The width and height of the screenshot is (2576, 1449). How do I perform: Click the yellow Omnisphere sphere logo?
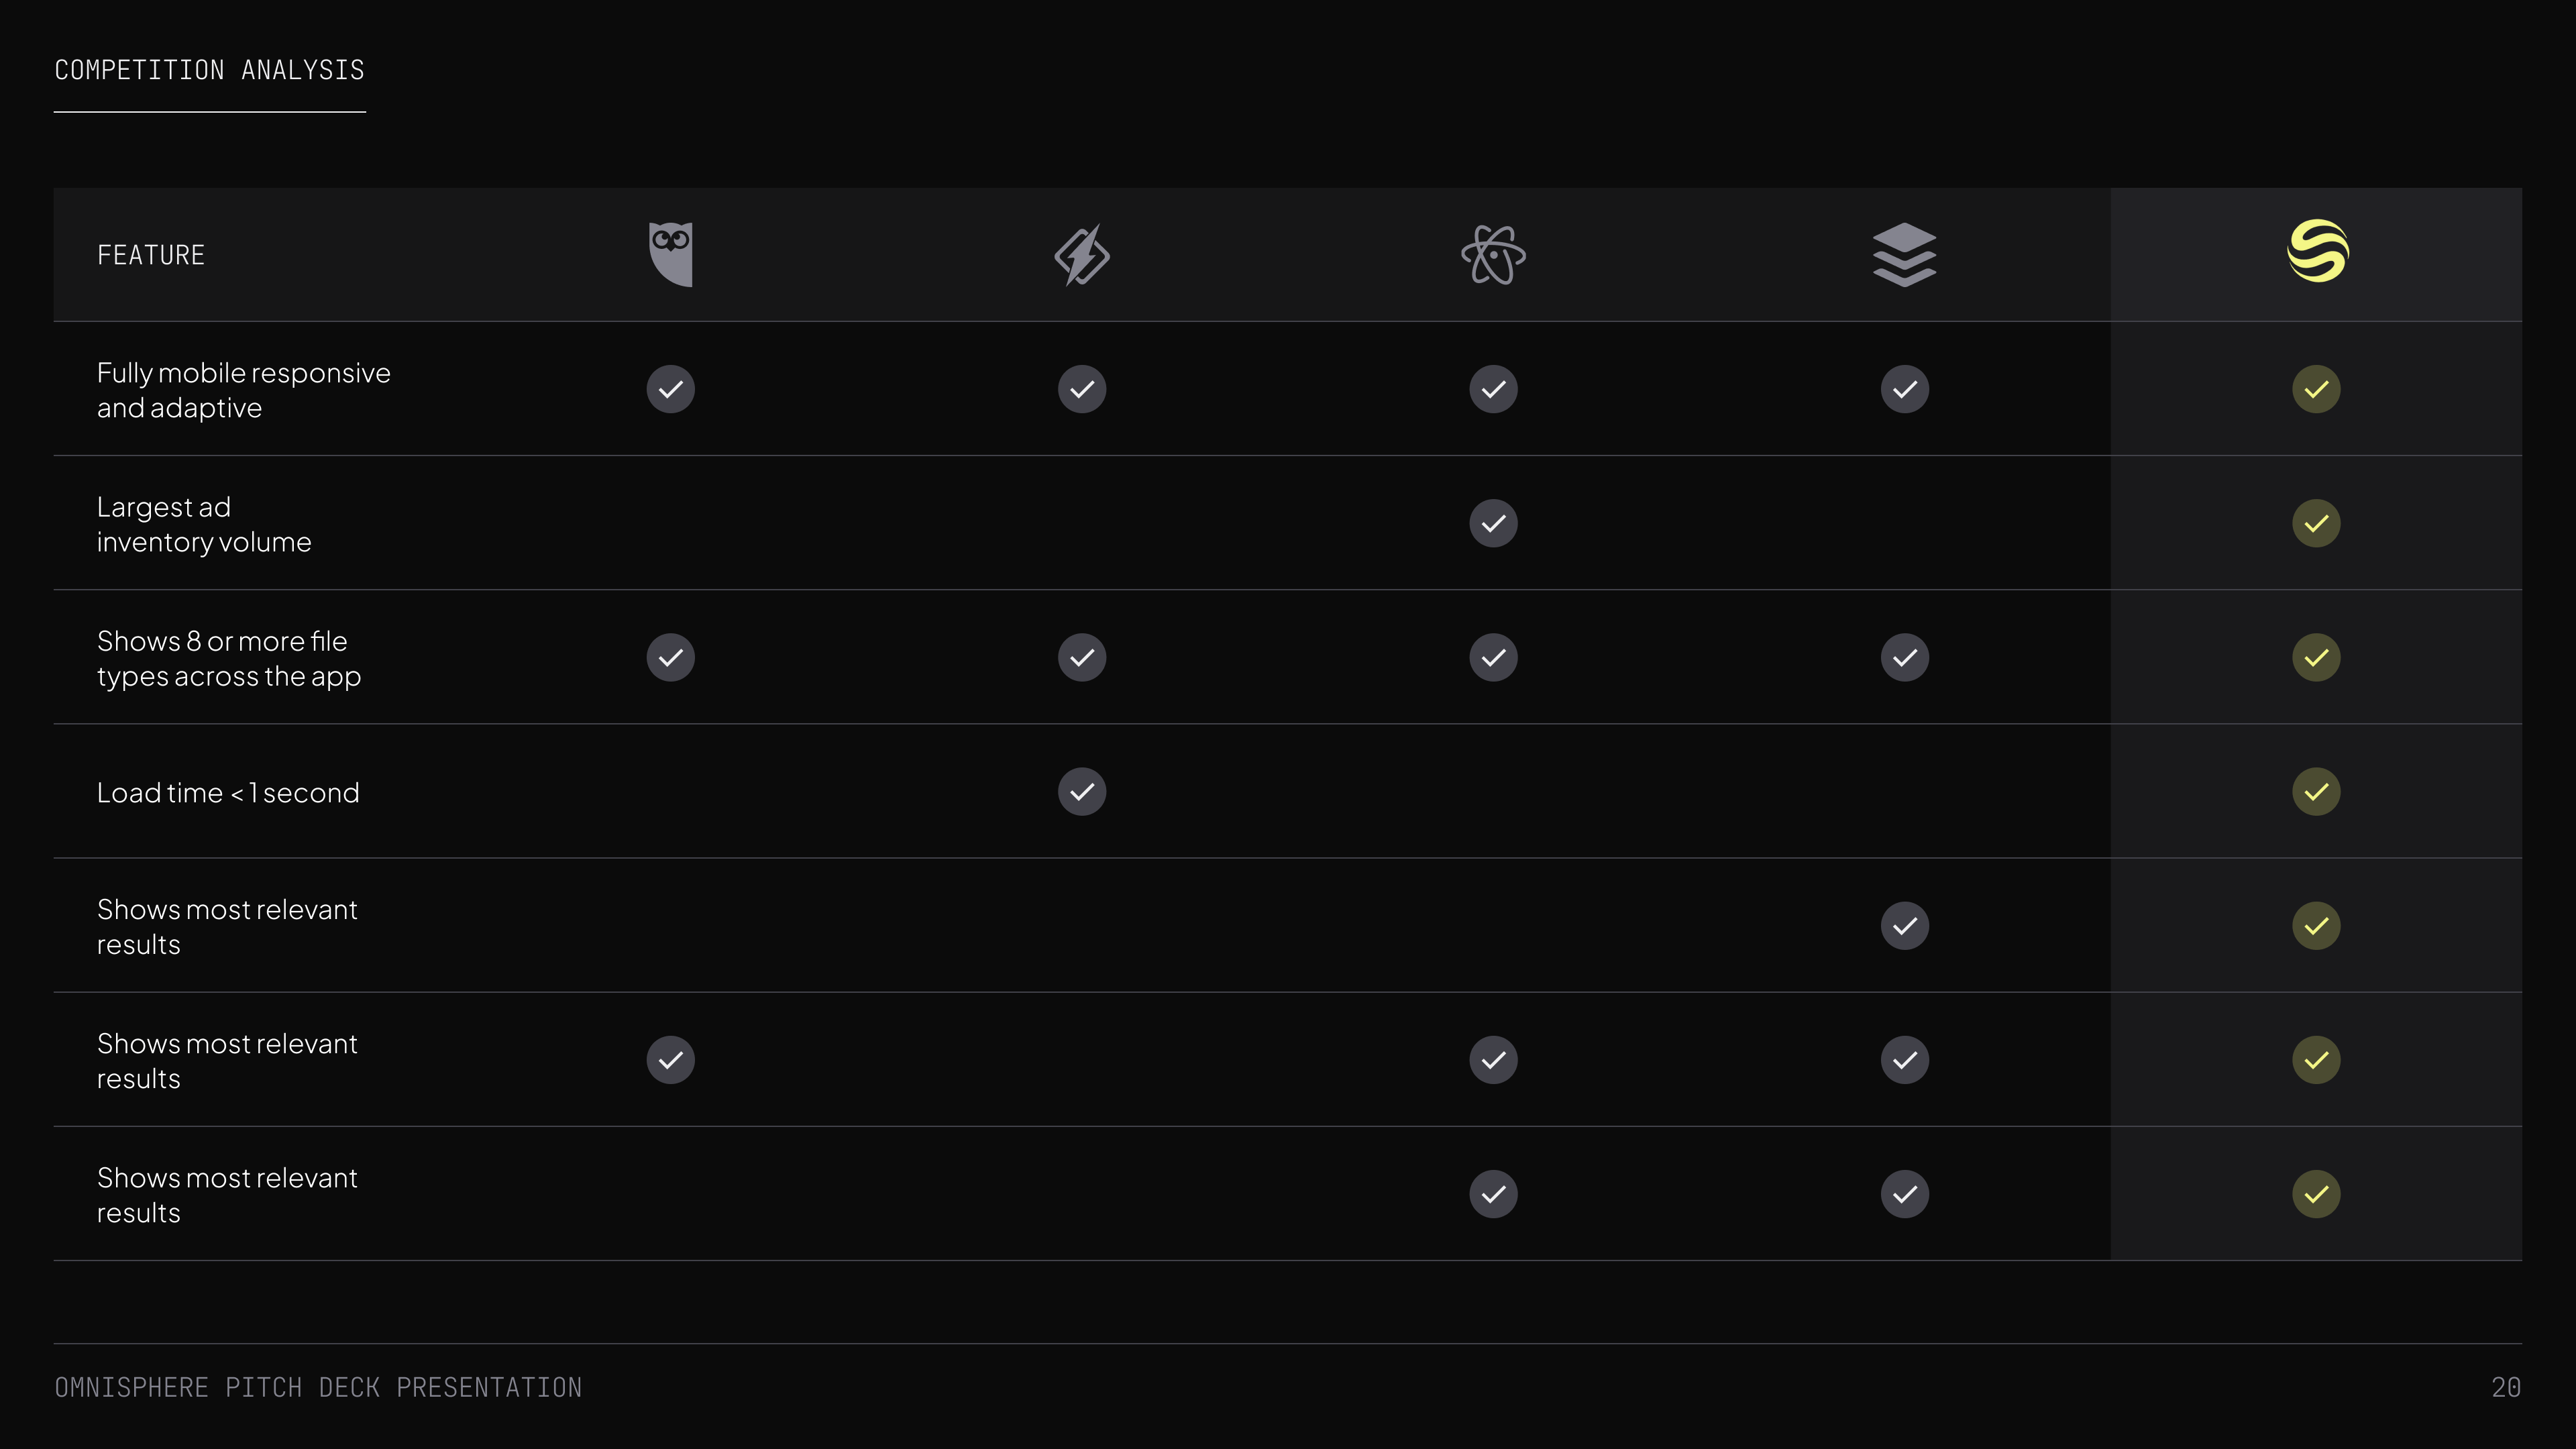(2318, 251)
